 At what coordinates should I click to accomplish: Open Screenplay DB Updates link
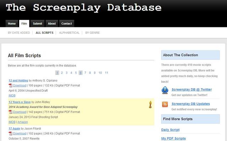tap(191, 104)
